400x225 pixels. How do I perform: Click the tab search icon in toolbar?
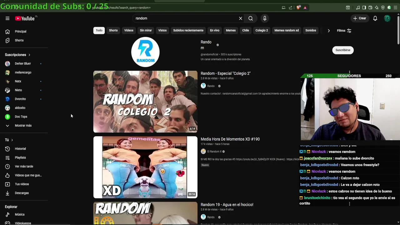pos(348,7)
